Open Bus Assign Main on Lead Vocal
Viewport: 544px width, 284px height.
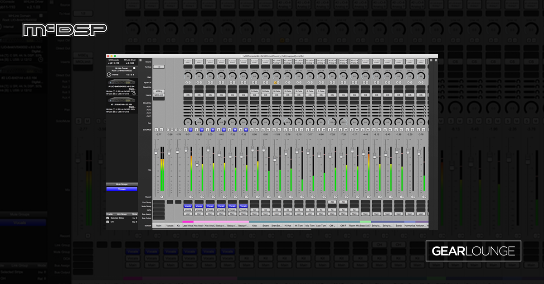(x=188, y=214)
